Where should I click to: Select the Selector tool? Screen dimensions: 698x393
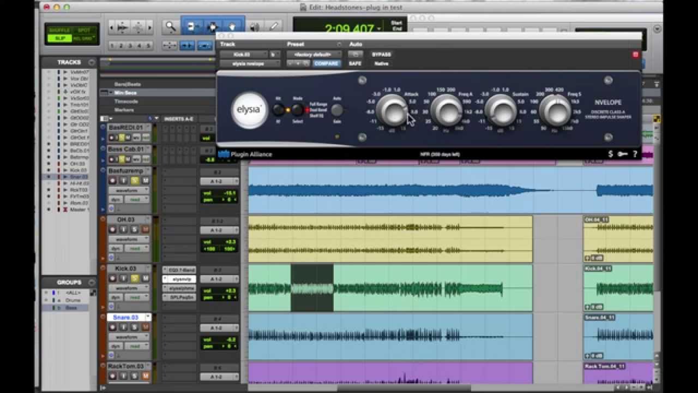click(212, 26)
